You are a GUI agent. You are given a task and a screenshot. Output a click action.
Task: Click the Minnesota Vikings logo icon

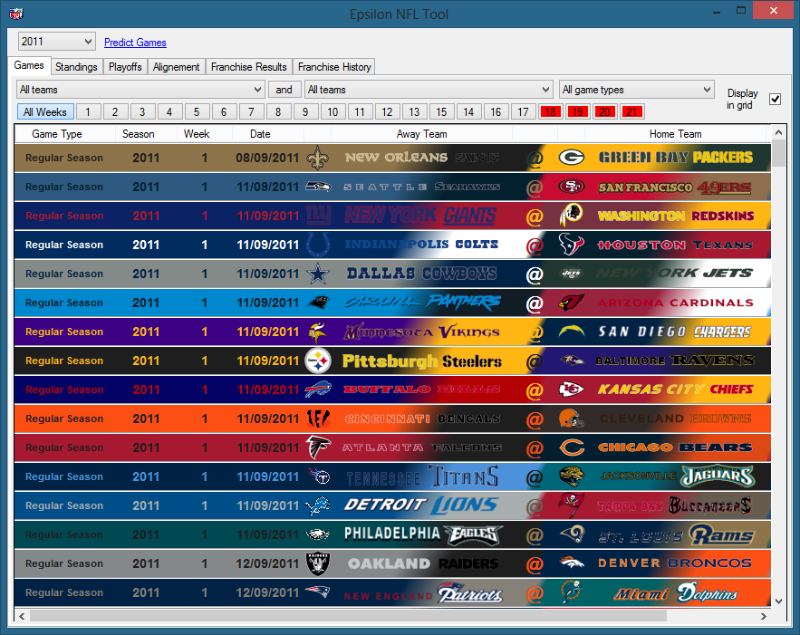[318, 332]
